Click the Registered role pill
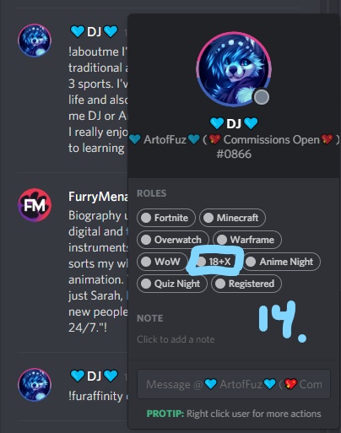 (246, 284)
